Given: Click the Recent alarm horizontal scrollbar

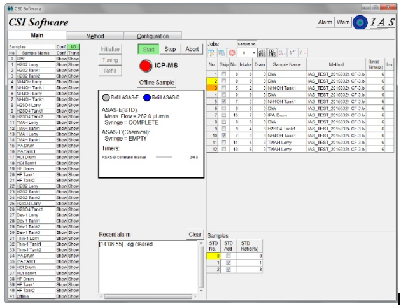Looking at the screenshot, I should click(146, 296).
